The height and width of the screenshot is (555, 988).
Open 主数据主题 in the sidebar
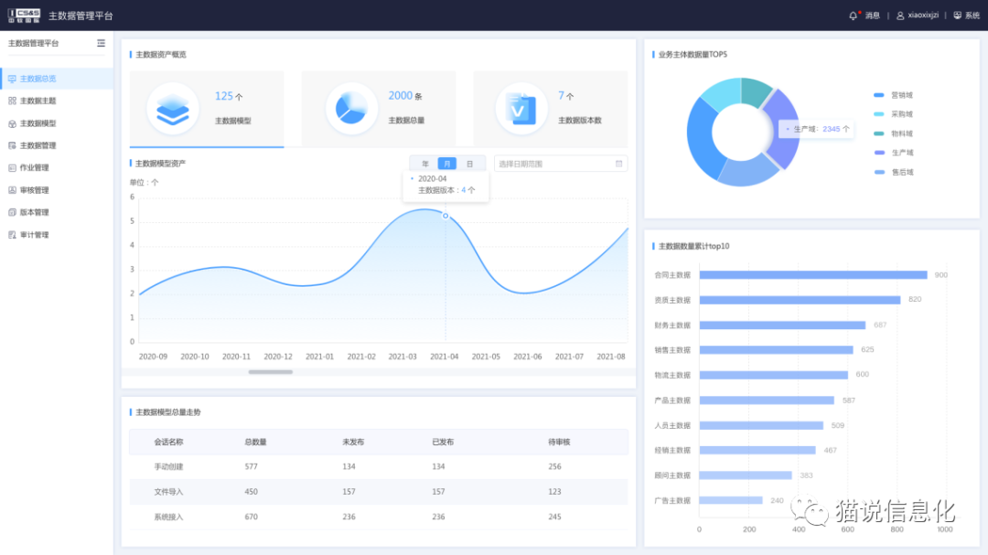38,101
